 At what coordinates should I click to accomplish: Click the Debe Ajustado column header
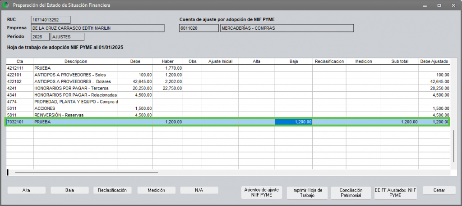434,62
